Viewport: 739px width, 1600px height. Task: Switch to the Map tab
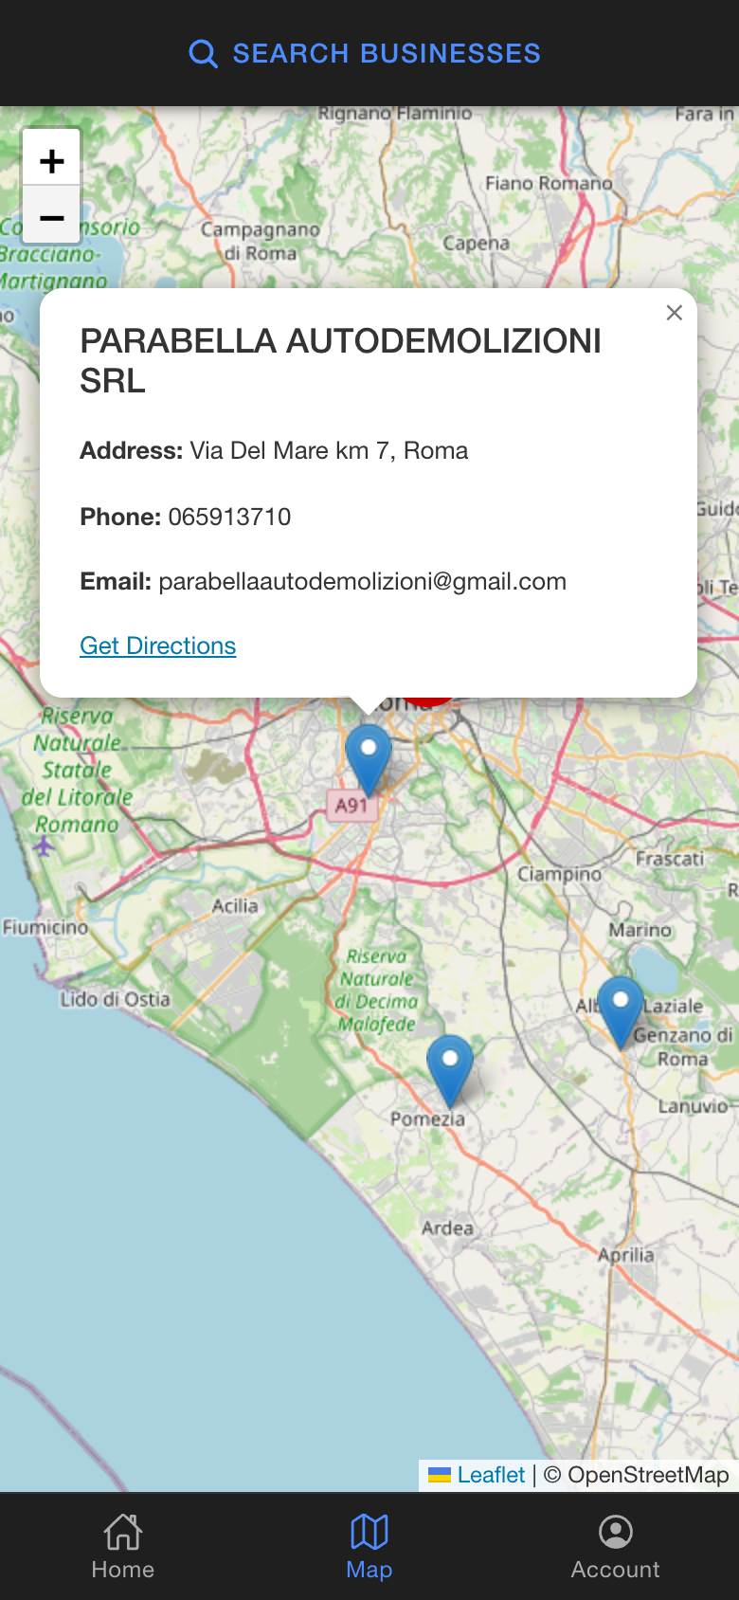tap(369, 1546)
